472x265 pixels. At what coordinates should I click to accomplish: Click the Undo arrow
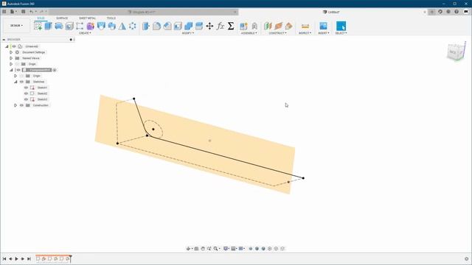[31, 12]
